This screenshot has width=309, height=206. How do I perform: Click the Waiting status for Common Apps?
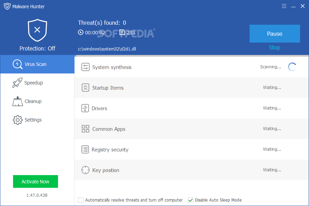(x=272, y=129)
